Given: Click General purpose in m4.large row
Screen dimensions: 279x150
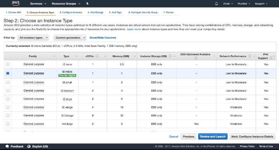Looking at the screenshot, I should coord(34,124).
